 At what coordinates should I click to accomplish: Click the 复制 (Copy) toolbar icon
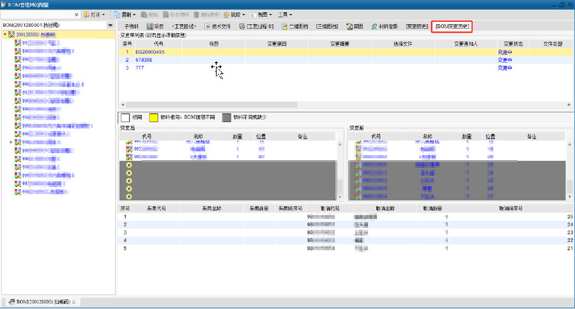tap(118, 14)
